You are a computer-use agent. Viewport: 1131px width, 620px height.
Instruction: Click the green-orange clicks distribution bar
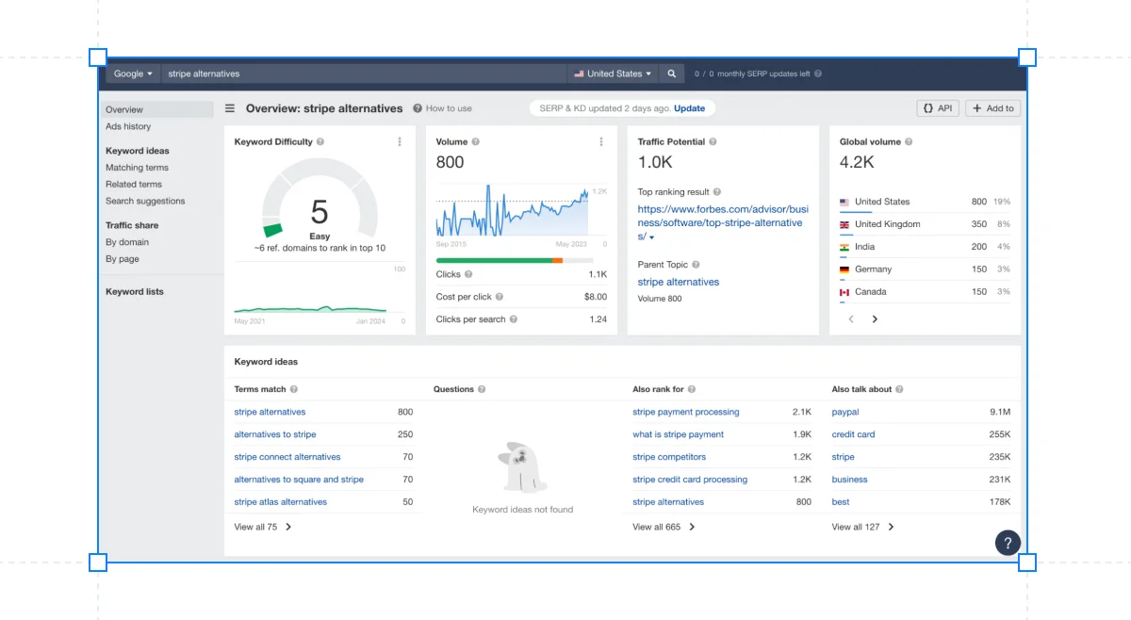coord(515,260)
